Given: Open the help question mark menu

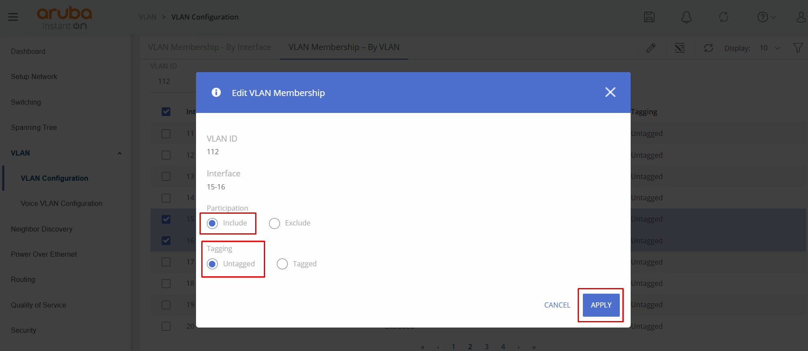Looking at the screenshot, I should (766, 17).
